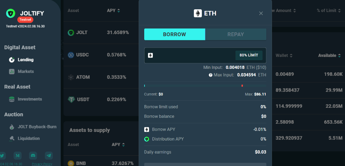Open the Liquidation page
Screen dimensions: 345x166
(x=29, y=138)
